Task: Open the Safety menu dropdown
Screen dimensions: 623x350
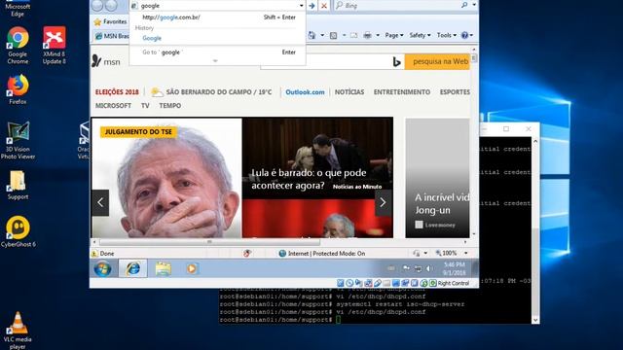Action: coord(420,35)
